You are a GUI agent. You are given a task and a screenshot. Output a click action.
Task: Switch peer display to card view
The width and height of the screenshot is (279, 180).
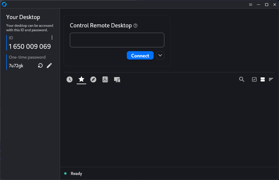pos(262,79)
